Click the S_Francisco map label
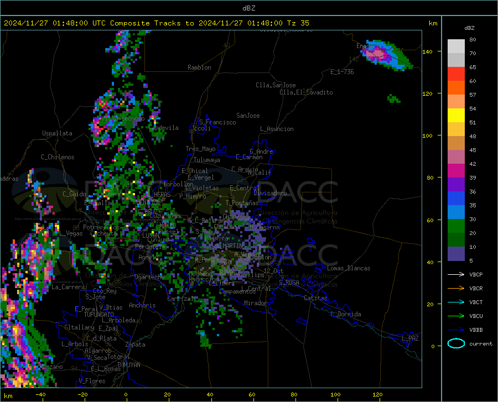 [218, 122]
